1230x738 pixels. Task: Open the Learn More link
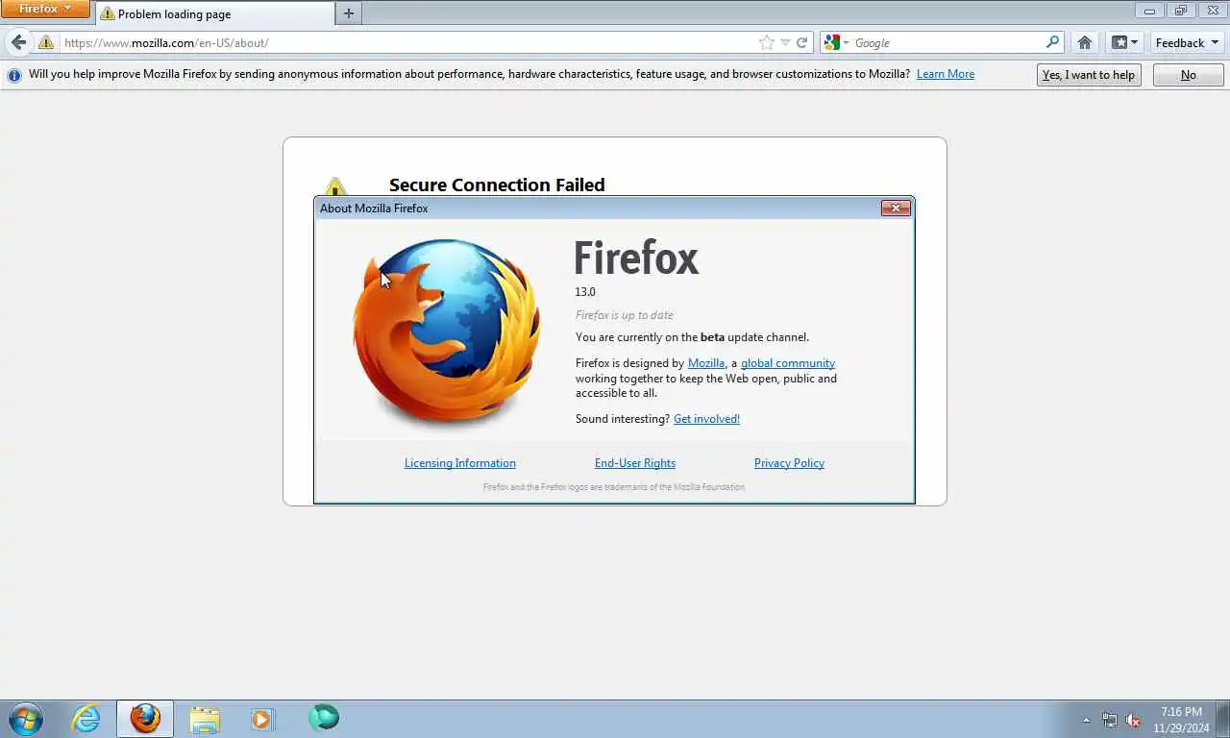point(946,74)
